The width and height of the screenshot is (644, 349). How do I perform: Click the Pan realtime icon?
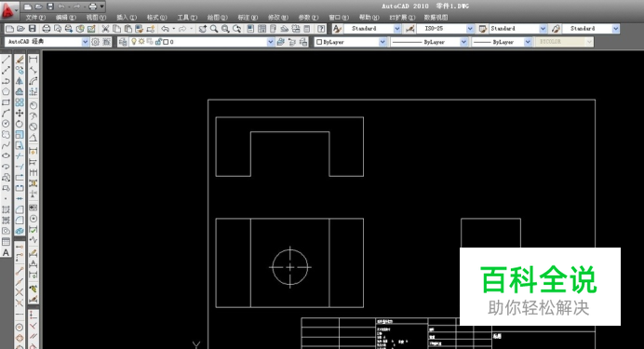pos(203,29)
